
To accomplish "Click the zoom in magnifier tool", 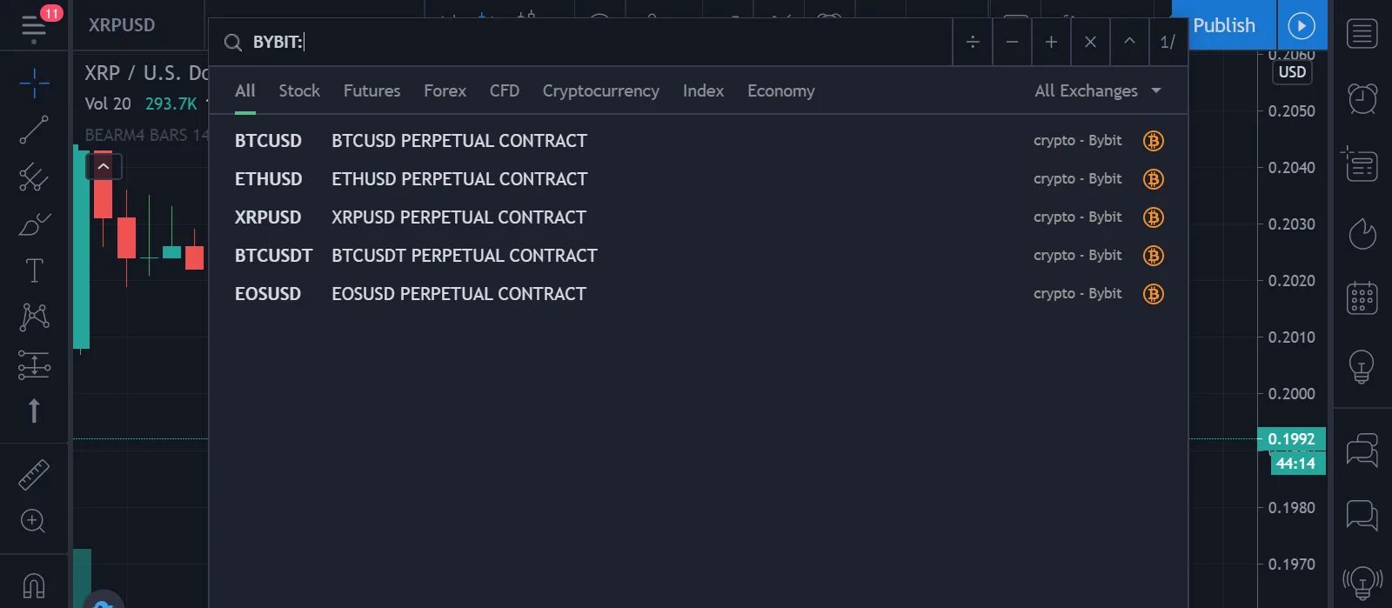I will pyautogui.click(x=33, y=521).
